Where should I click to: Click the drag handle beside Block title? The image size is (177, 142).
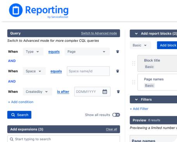(134, 64)
